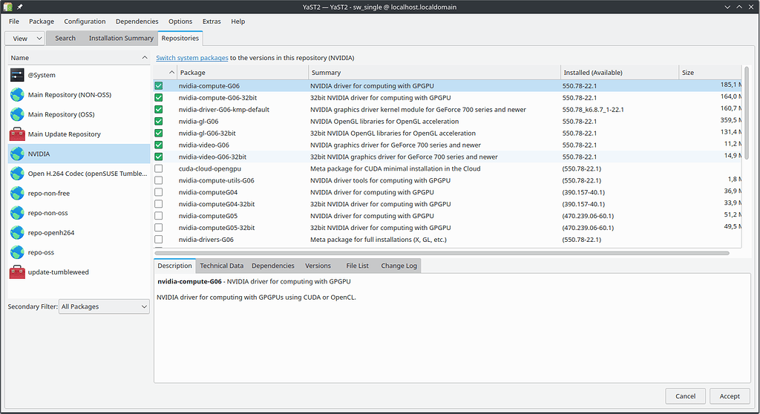This screenshot has width=760, height=414.
Task: Toggle nvidia-compute-G06-32bit package checkbox
Action: (x=159, y=97)
